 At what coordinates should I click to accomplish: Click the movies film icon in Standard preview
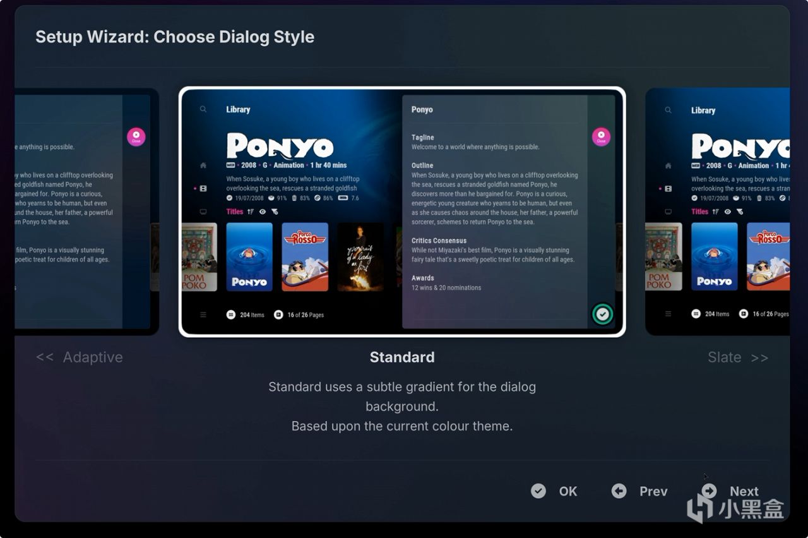tap(203, 188)
